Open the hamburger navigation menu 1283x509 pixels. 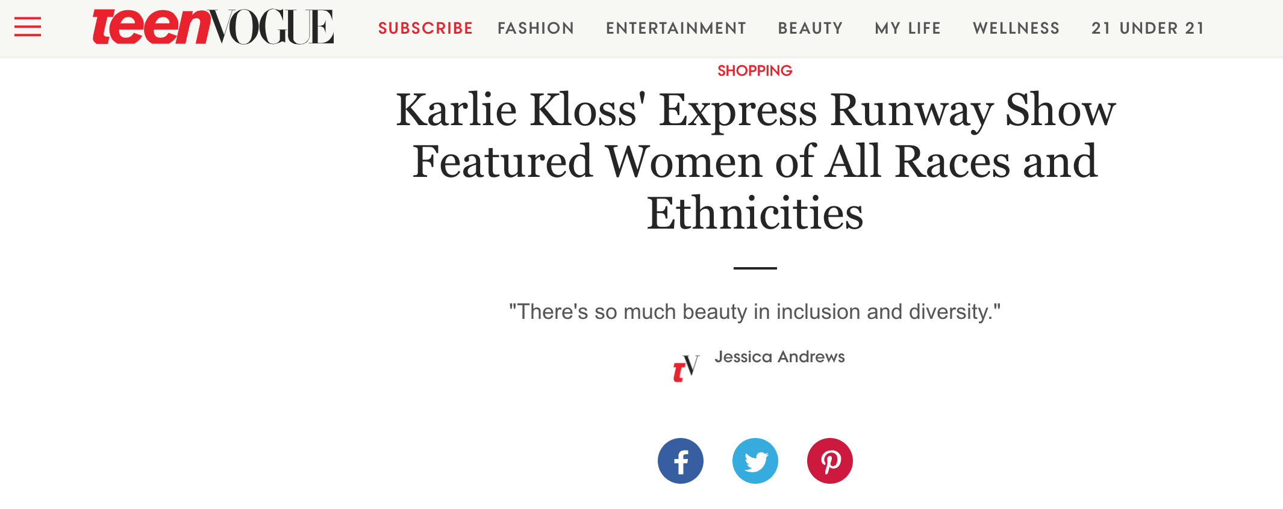pyautogui.click(x=28, y=27)
